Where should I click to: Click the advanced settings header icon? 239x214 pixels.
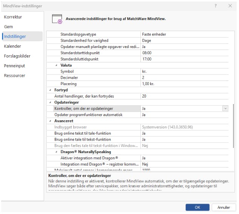coord(57,19)
